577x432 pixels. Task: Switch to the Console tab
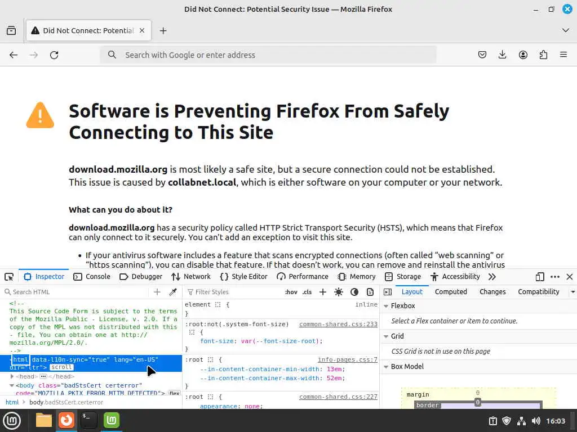[92, 277]
